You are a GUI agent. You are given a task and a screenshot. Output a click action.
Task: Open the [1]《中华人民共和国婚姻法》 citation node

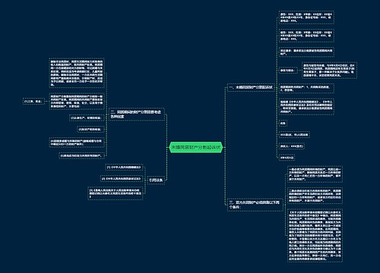coord(124,168)
